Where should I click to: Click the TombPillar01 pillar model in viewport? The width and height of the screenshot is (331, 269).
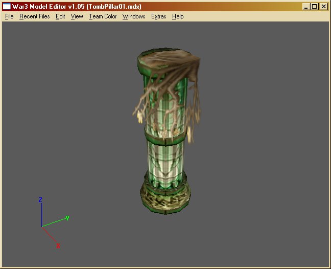[x=166, y=131]
